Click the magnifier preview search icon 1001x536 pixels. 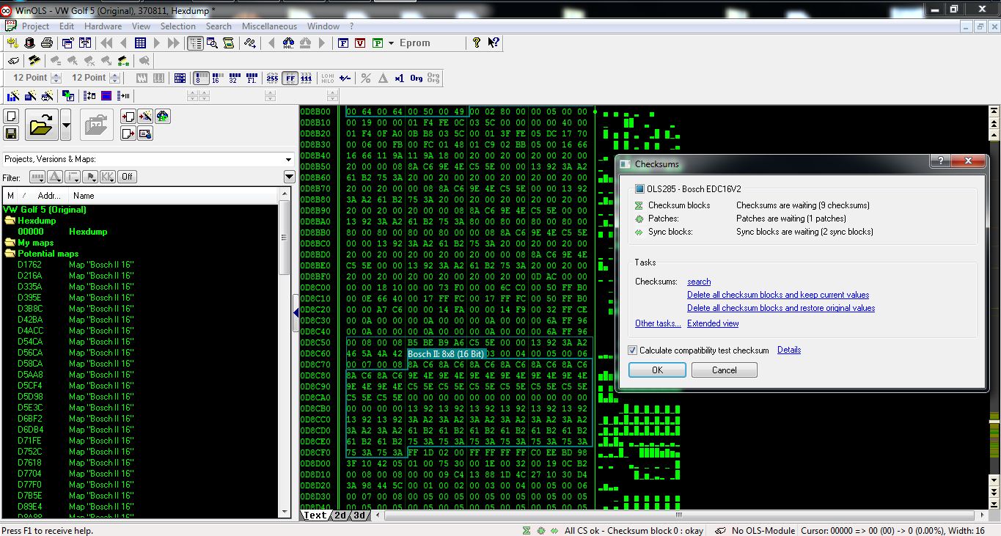click(x=212, y=43)
